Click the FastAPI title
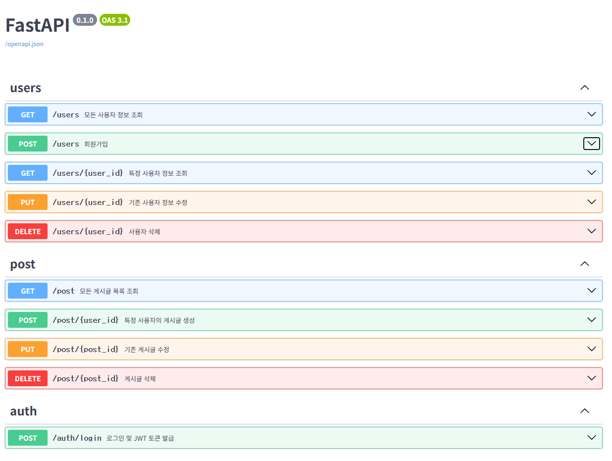Viewport: 612px width, 461px height. point(38,25)
